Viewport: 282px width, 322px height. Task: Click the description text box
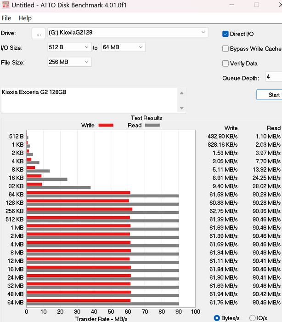coord(89,100)
